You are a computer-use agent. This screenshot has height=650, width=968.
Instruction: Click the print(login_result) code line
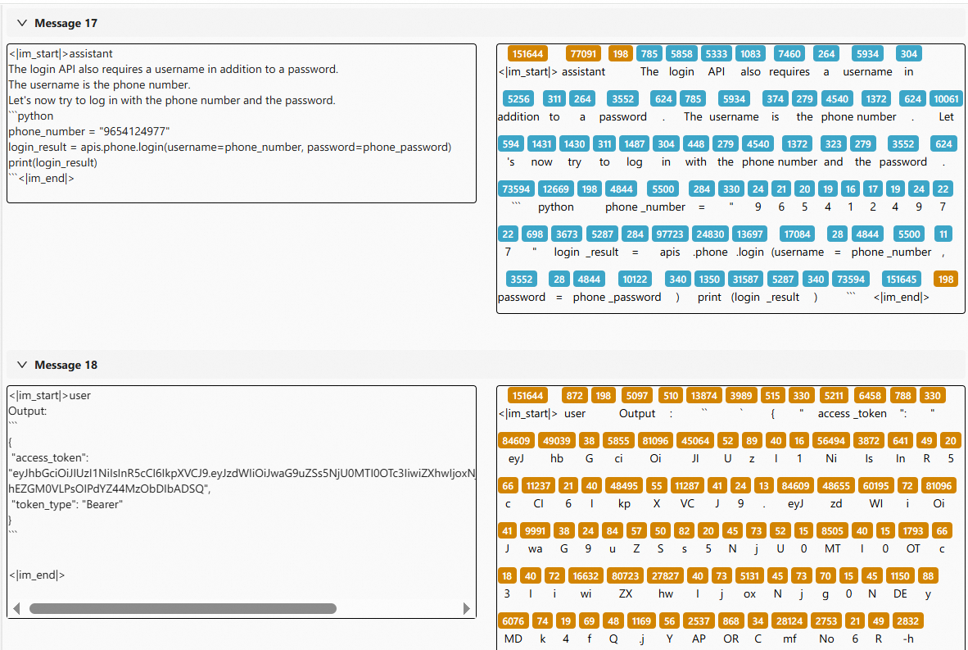click(53, 162)
